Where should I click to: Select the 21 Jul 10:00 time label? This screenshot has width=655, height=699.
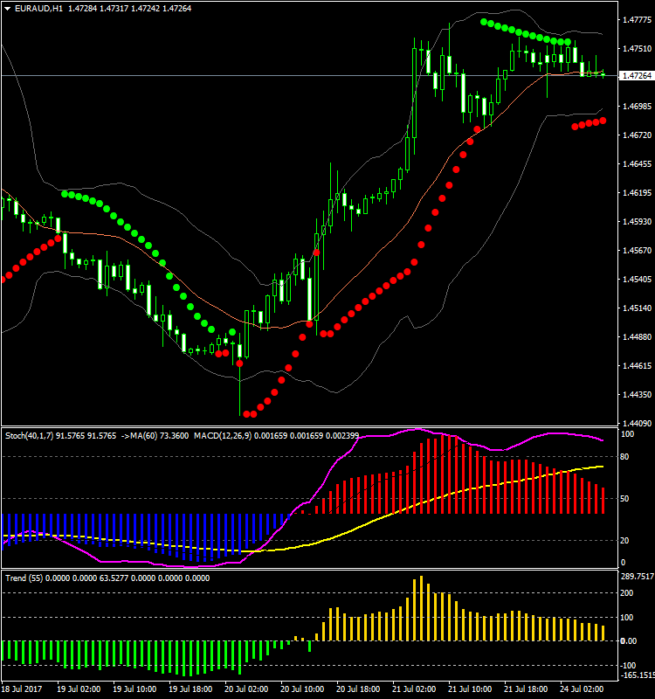[470, 689]
